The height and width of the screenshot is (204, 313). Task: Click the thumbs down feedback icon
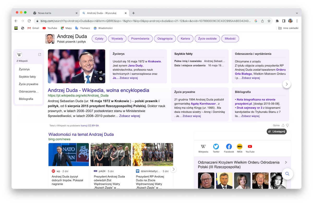coord(287,126)
